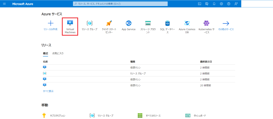The image size is (273, 119).
Task: Click the 種類 column header
Action: (x=133, y=62)
